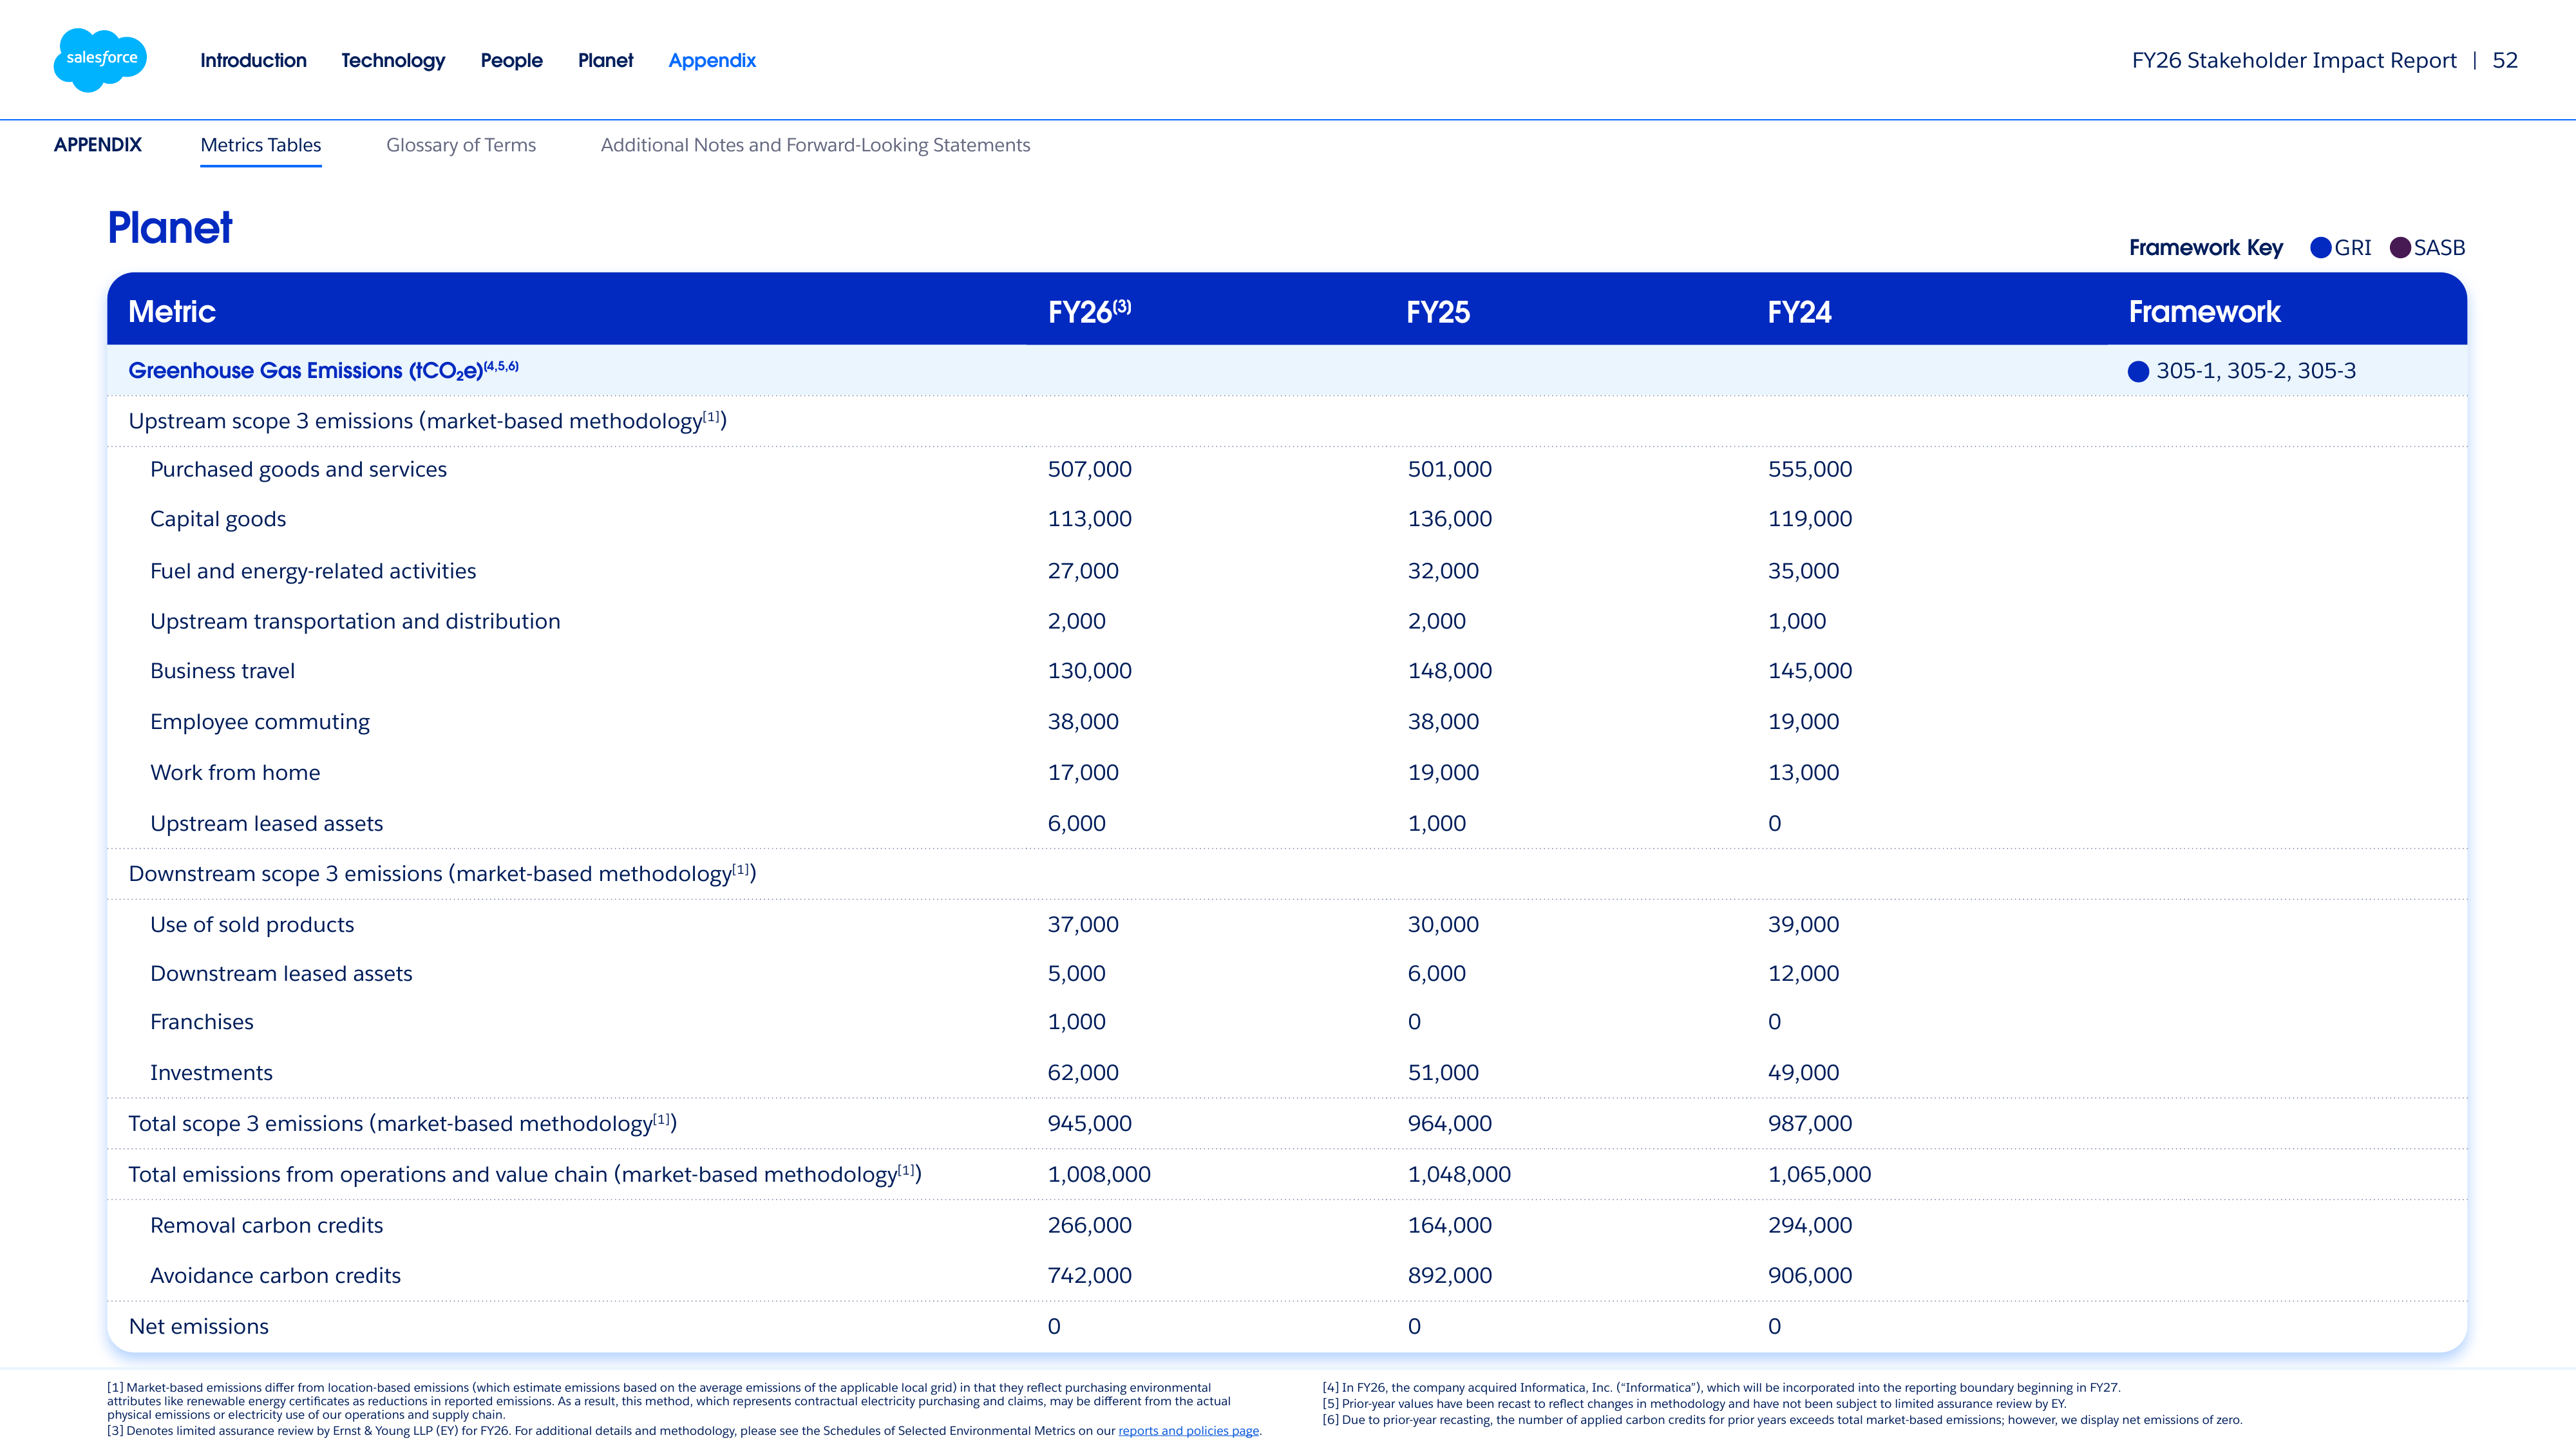Open the Glossary of Terms tab

click(461, 145)
